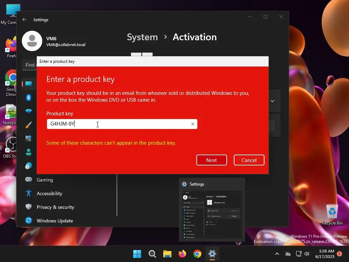Clear the product key field with the X
The width and height of the screenshot is (349, 262).
[193, 124]
